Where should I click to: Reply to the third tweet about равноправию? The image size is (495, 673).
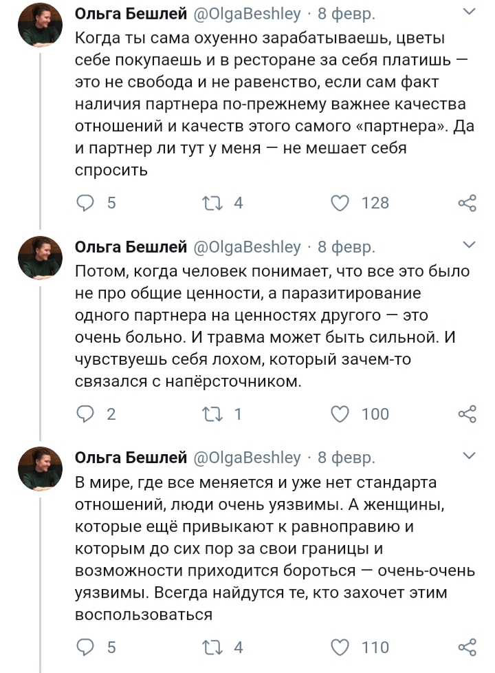(x=86, y=647)
